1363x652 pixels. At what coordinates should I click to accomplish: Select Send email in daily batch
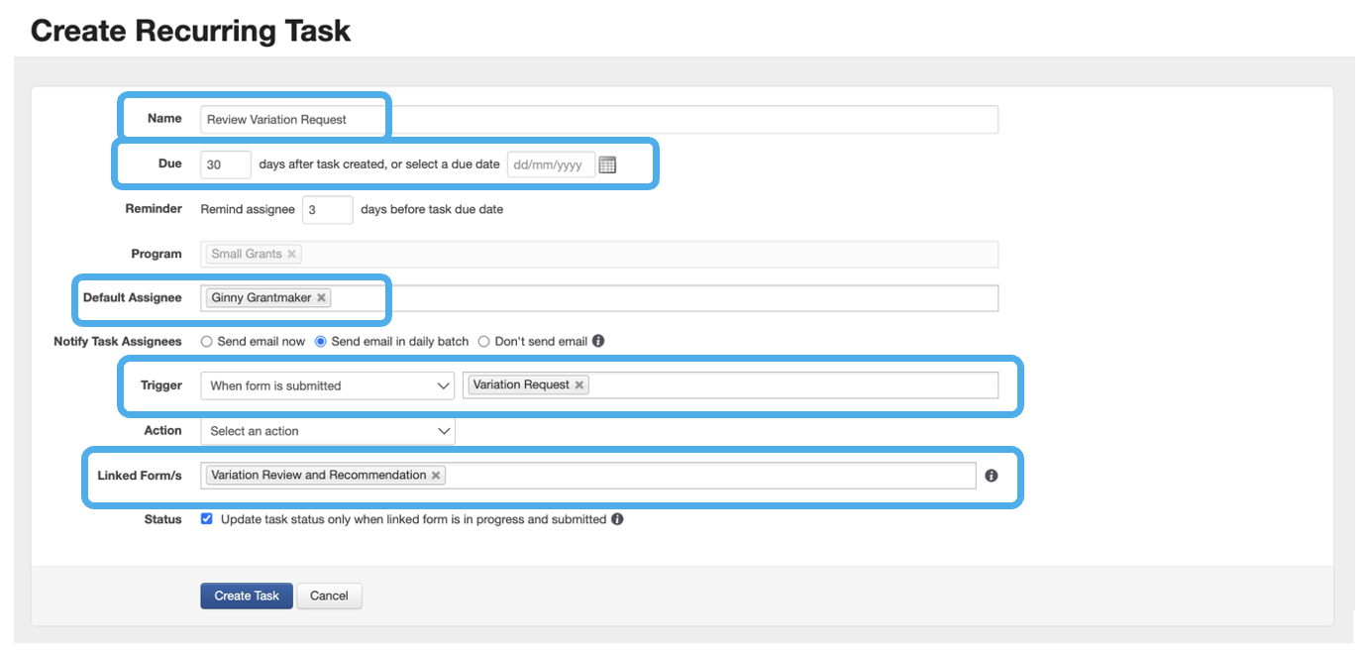(x=320, y=341)
